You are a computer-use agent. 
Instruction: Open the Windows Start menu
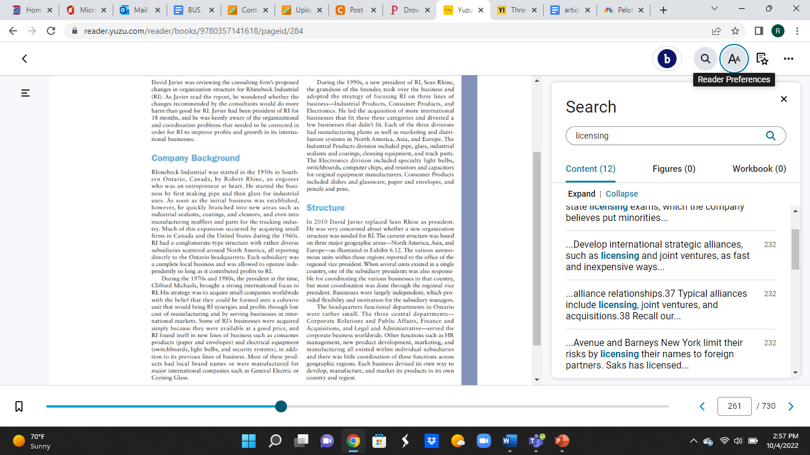(249, 441)
